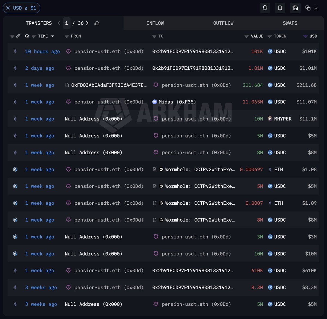Click the save disk icon
The height and width of the screenshot is (319, 327).
click(x=295, y=8)
